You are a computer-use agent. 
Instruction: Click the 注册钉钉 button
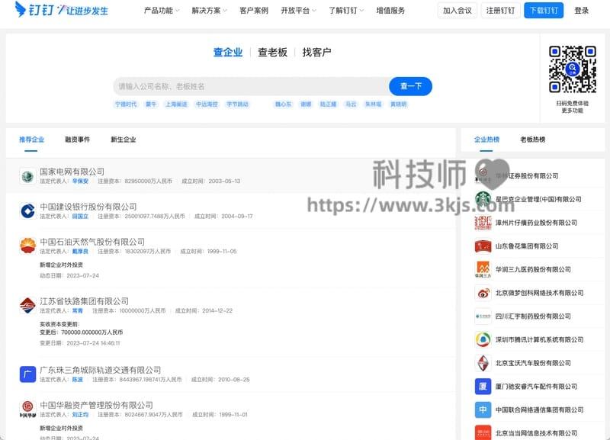tap(500, 11)
